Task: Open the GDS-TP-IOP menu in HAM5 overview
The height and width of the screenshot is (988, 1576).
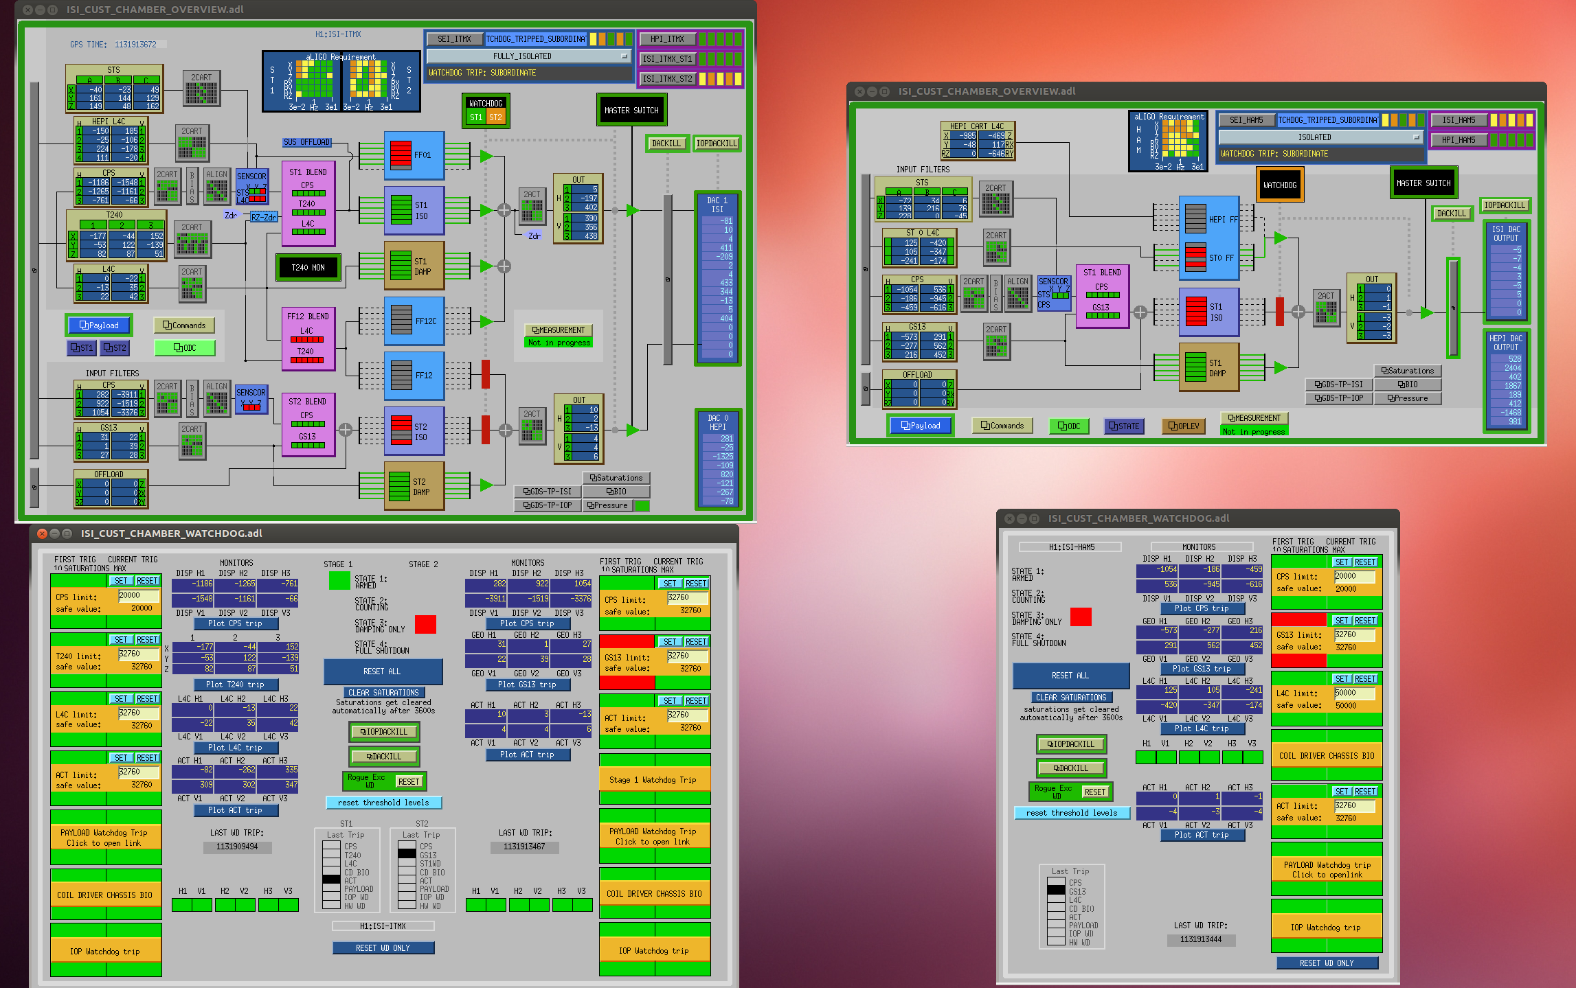Action: tap(1339, 398)
